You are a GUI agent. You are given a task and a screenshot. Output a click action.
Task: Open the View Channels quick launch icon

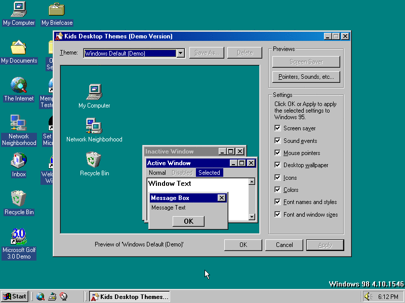[64, 296]
